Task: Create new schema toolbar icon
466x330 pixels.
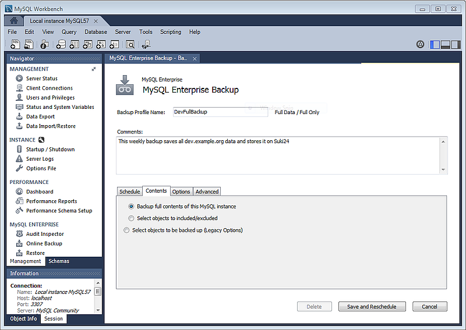Action: pyautogui.click(x=61, y=44)
